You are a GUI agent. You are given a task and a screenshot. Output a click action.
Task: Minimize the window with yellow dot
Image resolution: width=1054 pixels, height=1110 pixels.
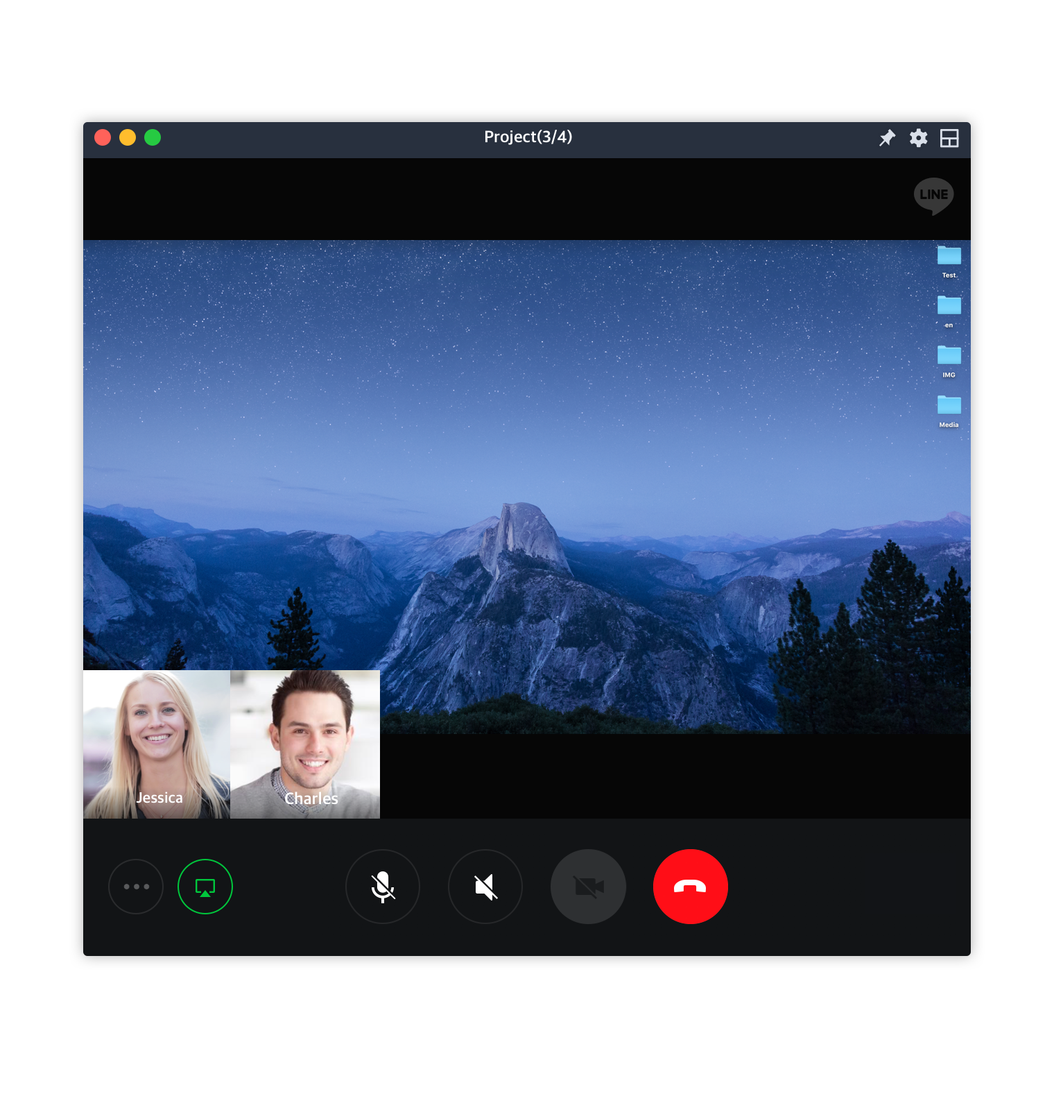click(x=128, y=137)
